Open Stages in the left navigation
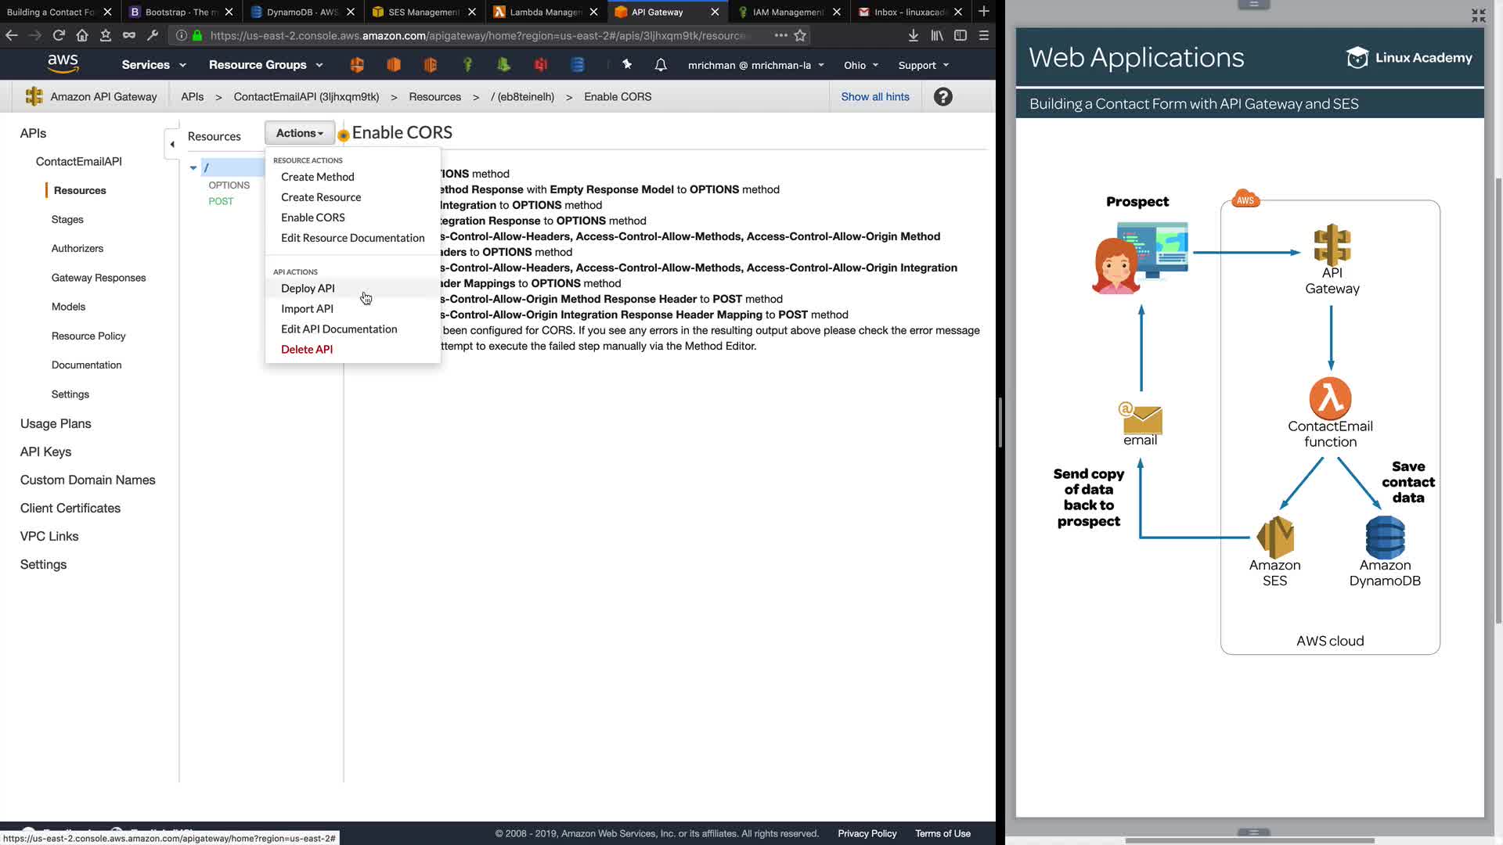The image size is (1503, 845). tap(67, 220)
